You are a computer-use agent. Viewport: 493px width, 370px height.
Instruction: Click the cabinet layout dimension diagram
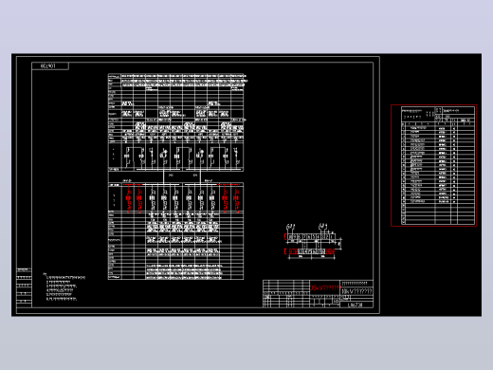[313, 242]
